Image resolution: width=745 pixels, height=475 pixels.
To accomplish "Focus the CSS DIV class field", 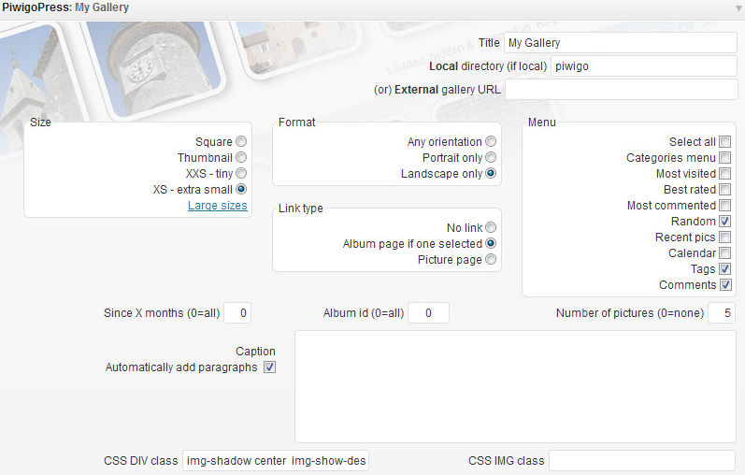I will point(276,461).
